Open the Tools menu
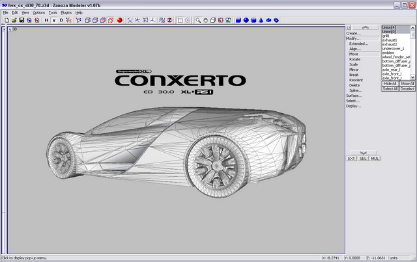This screenshot has width=417, height=262. click(53, 12)
